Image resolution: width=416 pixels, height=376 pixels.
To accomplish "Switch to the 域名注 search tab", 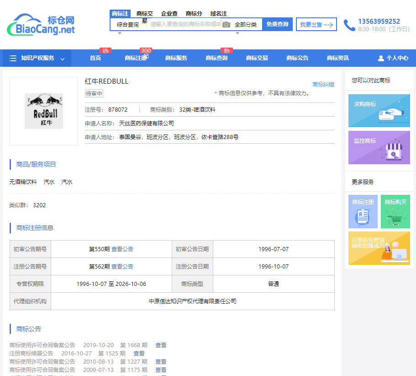I will 219,14.
